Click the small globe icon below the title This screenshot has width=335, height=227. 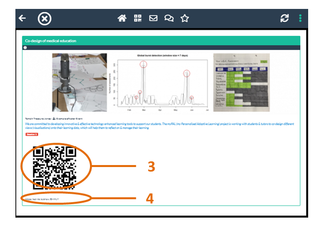click(25, 48)
